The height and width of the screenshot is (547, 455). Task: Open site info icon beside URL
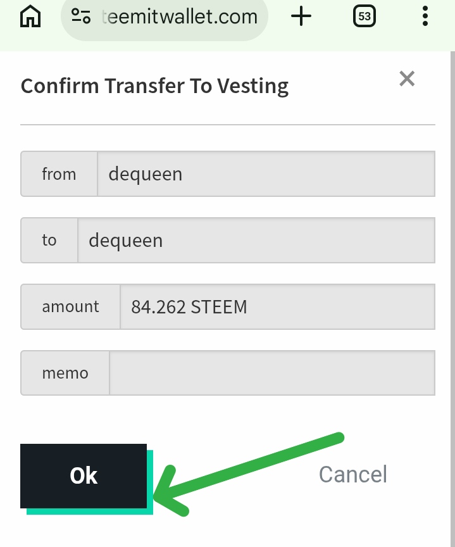coord(81,16)
